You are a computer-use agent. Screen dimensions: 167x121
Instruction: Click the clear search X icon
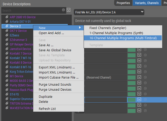tap(63, 10)
